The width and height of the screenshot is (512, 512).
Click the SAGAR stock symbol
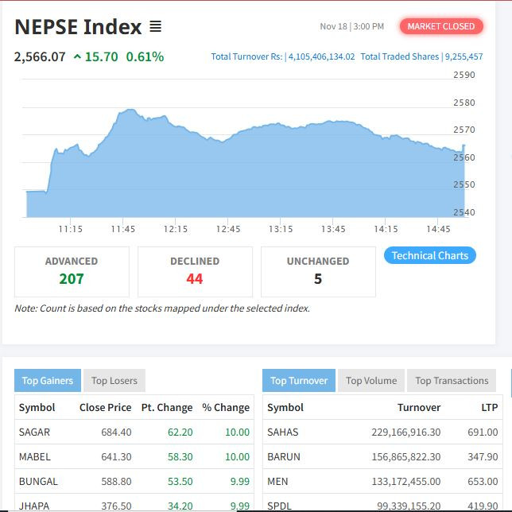pos(34,432)
